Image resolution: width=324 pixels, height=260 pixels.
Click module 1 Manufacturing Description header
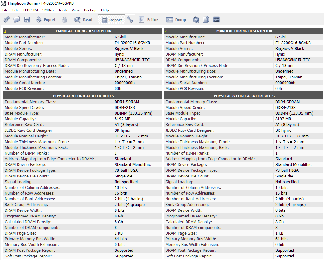[83, 31]
